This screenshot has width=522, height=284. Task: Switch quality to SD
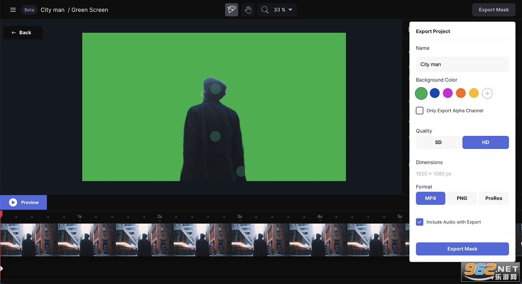tap(438, 142)
